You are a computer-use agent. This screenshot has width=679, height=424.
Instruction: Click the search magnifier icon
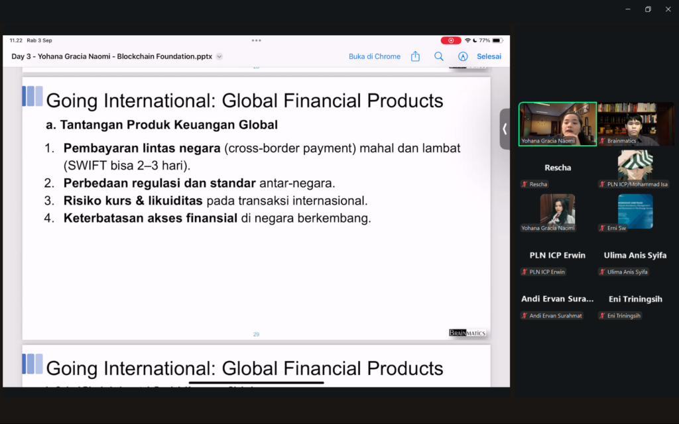(439, 56)
